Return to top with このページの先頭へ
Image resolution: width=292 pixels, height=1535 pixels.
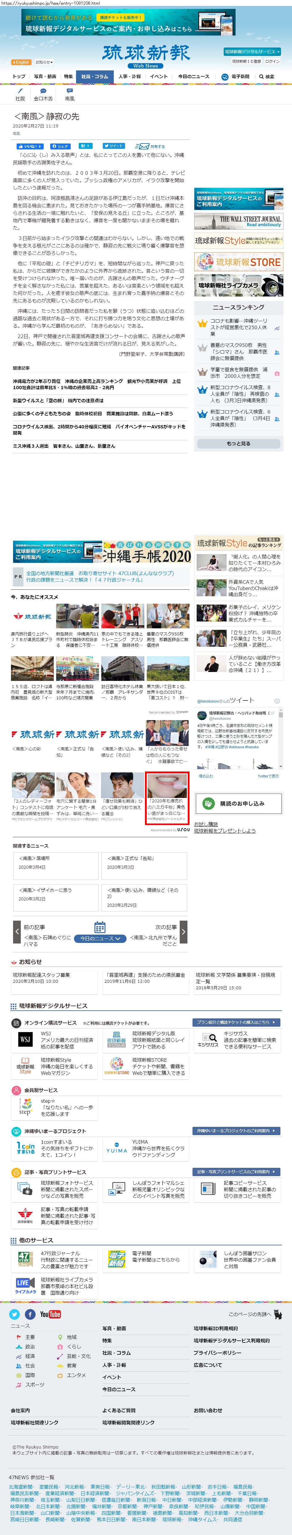coord(256,1314)
